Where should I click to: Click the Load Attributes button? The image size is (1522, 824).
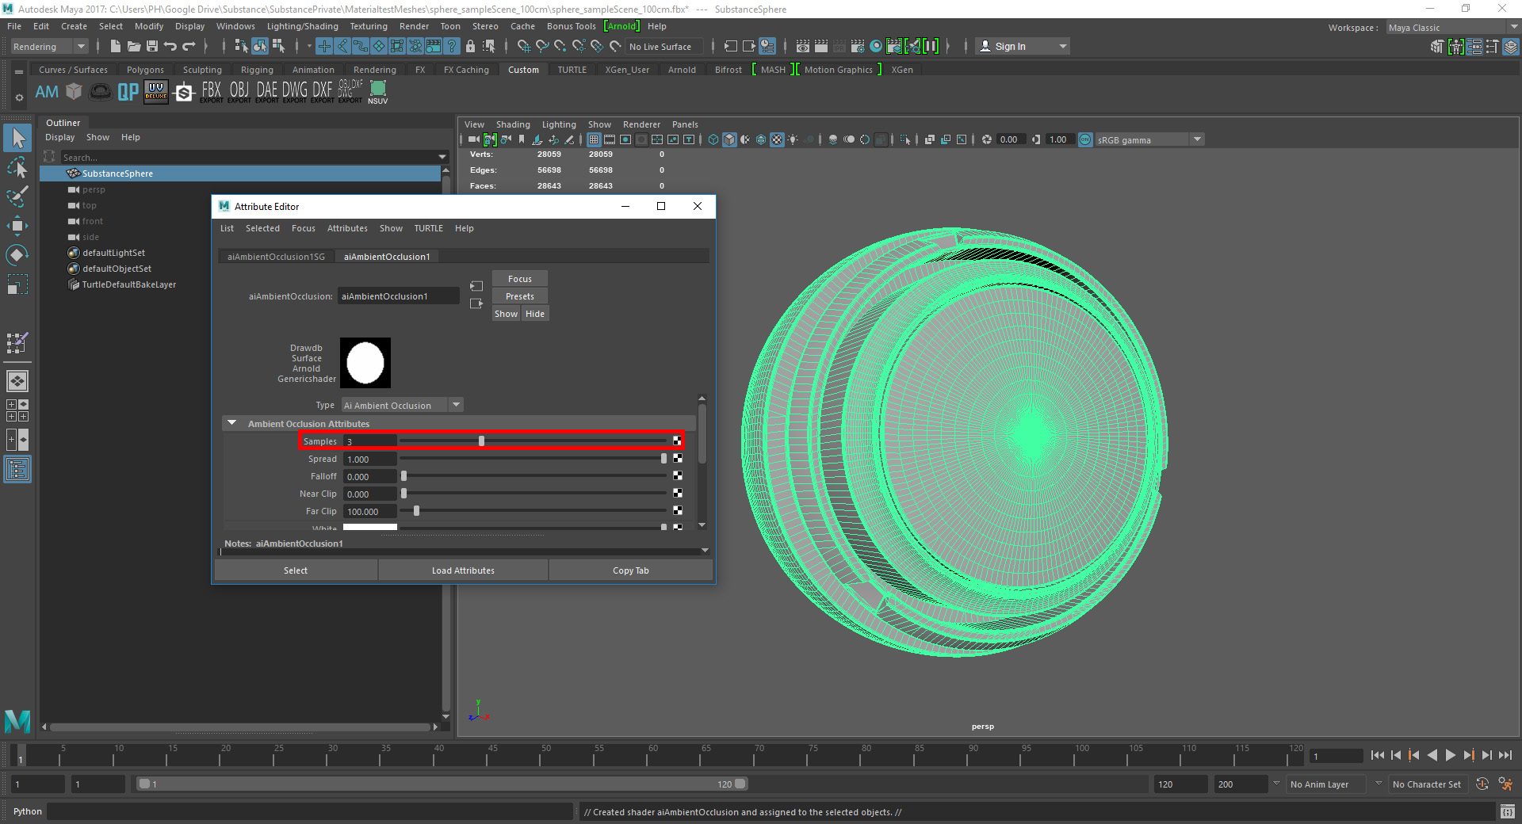(463, 570)
